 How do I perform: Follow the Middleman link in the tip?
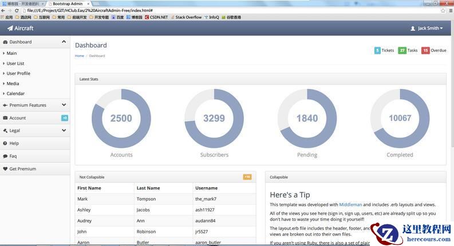coord(350,204)
